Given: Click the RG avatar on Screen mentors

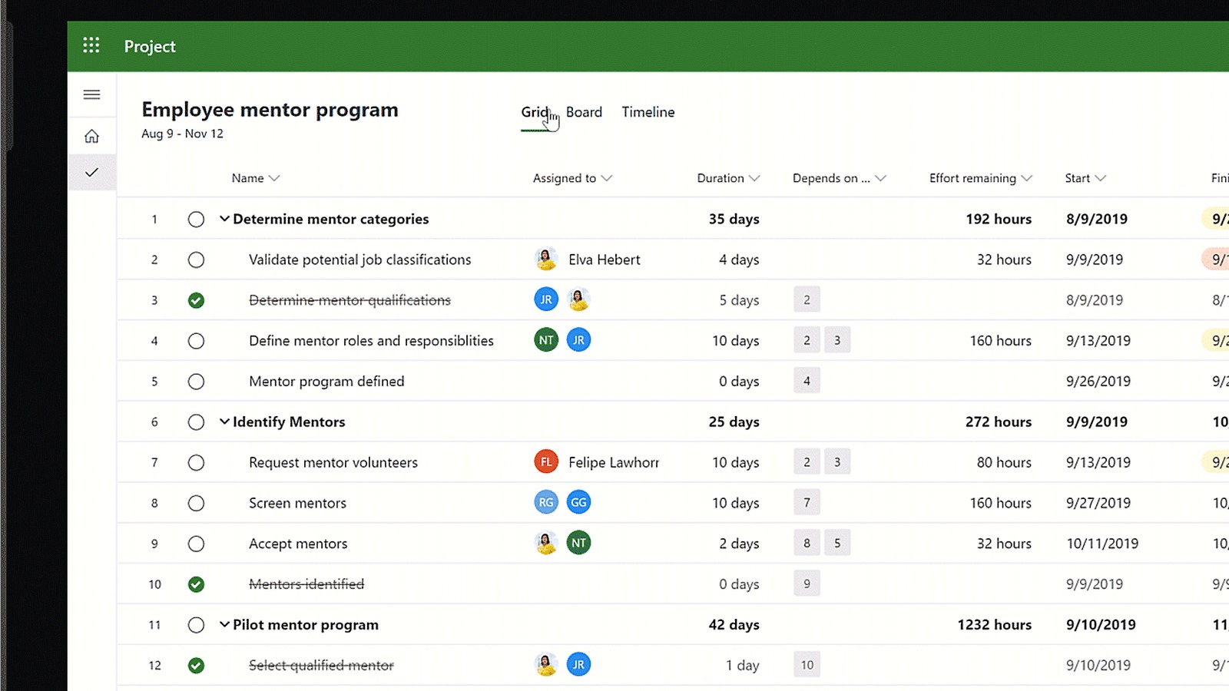Looking at the screenshot, I should (x=546, y=502).
